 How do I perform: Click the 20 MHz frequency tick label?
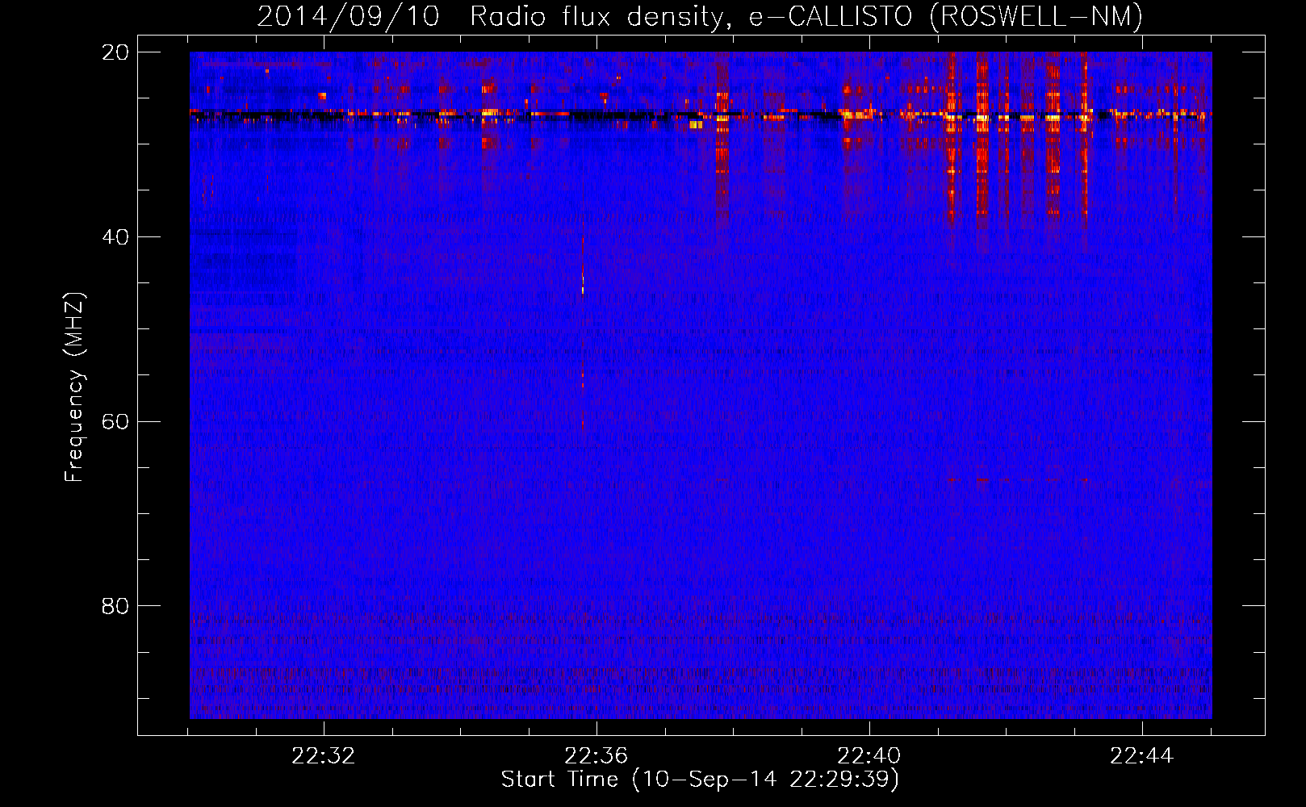click(x=115, y=52)
